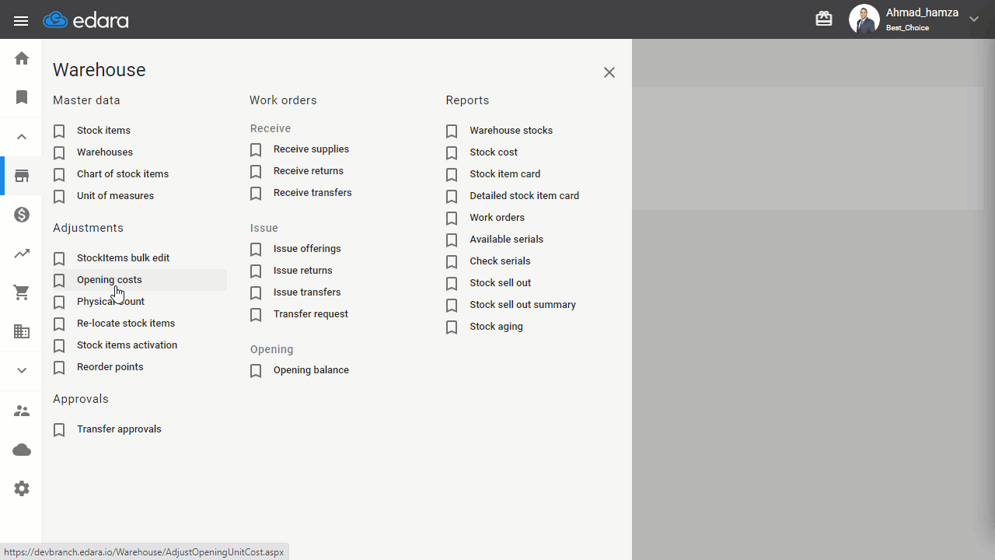Image resolution: width=995 pixels, height=560 pixels.
Task: Open the settings gear sidebar icon
Action: (x=22, y=488)
